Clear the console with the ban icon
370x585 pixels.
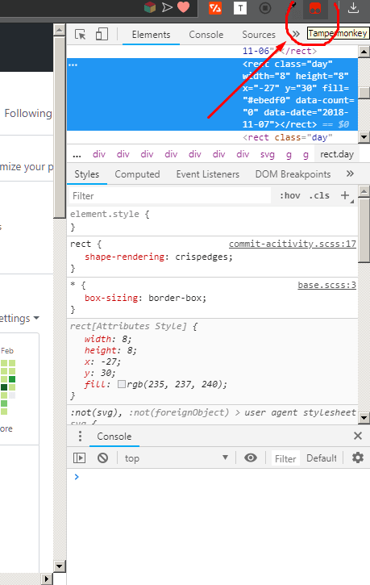pos(103,458)
